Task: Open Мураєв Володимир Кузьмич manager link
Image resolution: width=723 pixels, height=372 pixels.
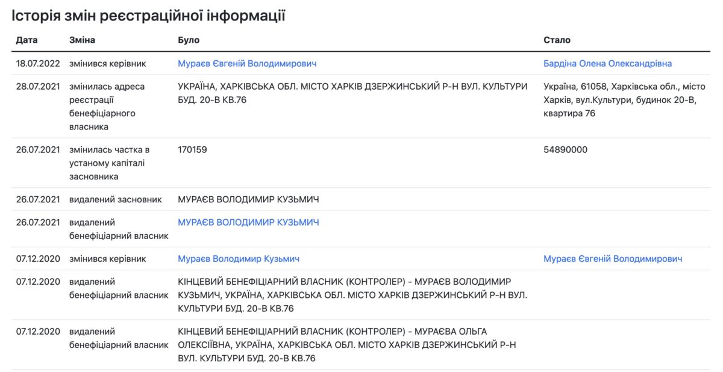Action: 239,259
